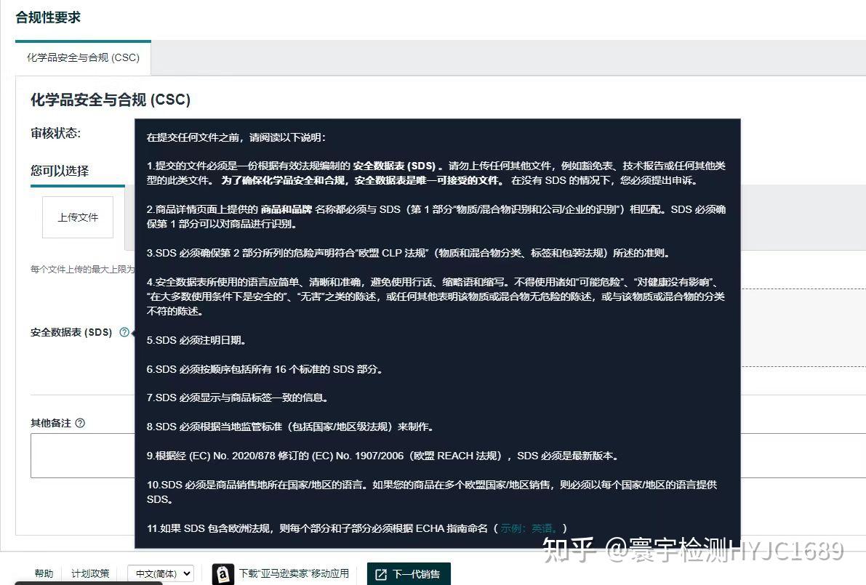Click the 上传文件 upload option
The height and width of the screenshot is (585, 866).
coord(77,217)
